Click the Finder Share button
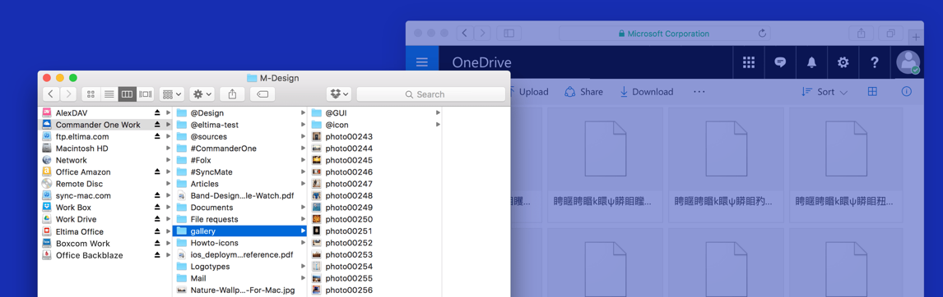Viewport: 943px width, 297px height. (x=232, y=94)
